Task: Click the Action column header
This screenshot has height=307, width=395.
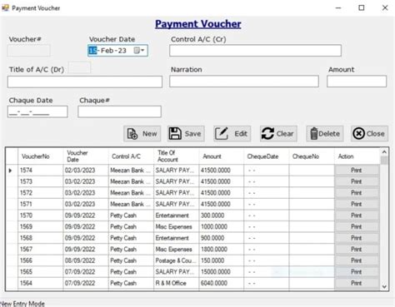Action: click(x=357, y=156)
